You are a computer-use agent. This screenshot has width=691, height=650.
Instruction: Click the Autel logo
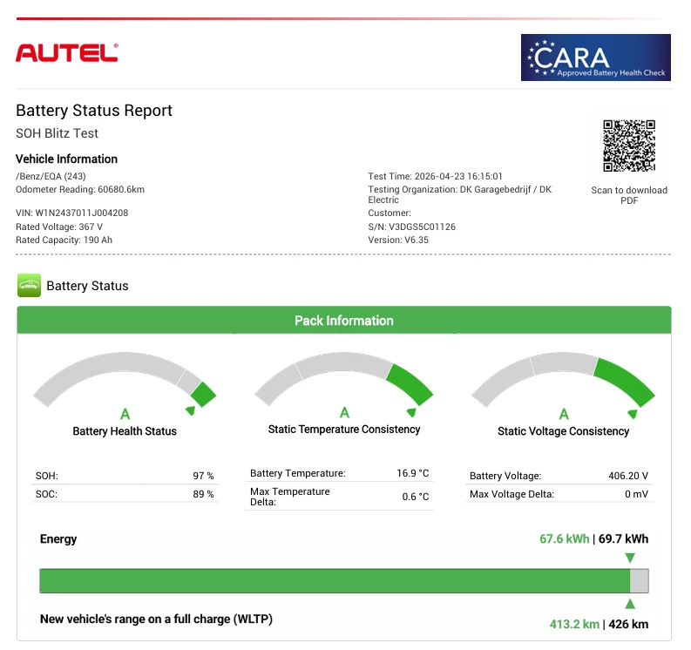pos(67,53)
